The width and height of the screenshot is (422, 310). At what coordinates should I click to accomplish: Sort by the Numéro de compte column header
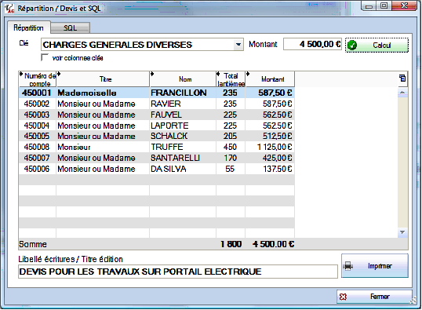(x=38, y=79)
